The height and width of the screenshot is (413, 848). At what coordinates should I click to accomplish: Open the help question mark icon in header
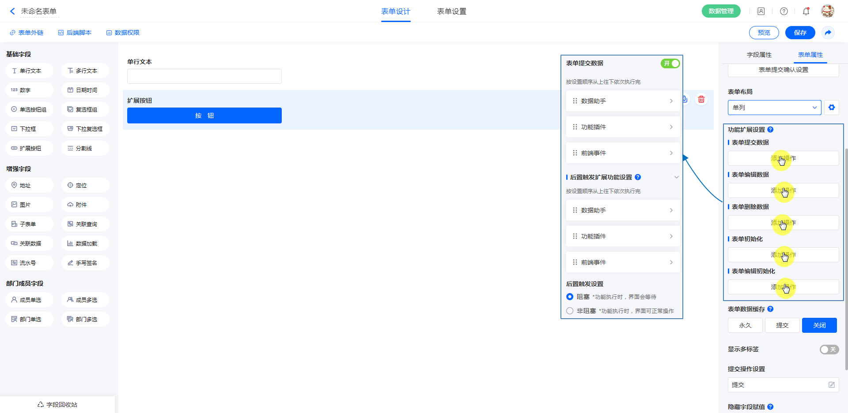784,11
